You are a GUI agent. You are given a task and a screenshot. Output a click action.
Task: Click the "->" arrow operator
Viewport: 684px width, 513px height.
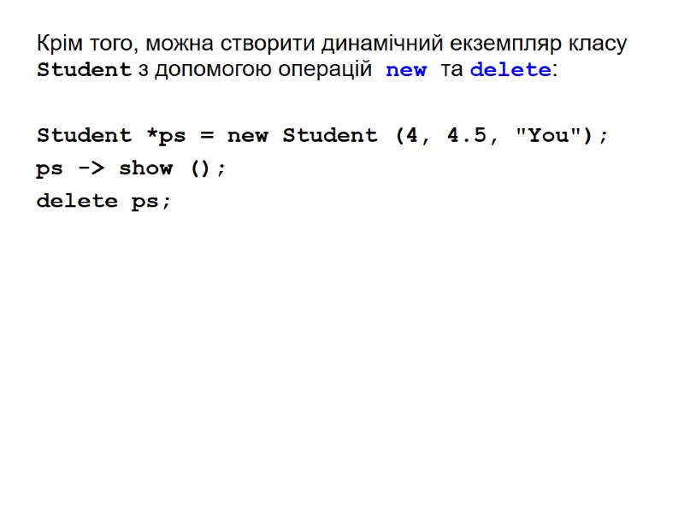[91, 168]
